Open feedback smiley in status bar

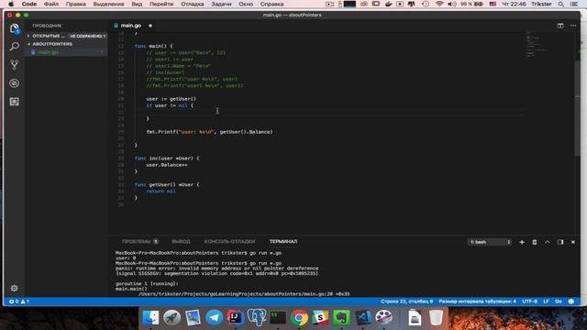(x=570, y=302)
